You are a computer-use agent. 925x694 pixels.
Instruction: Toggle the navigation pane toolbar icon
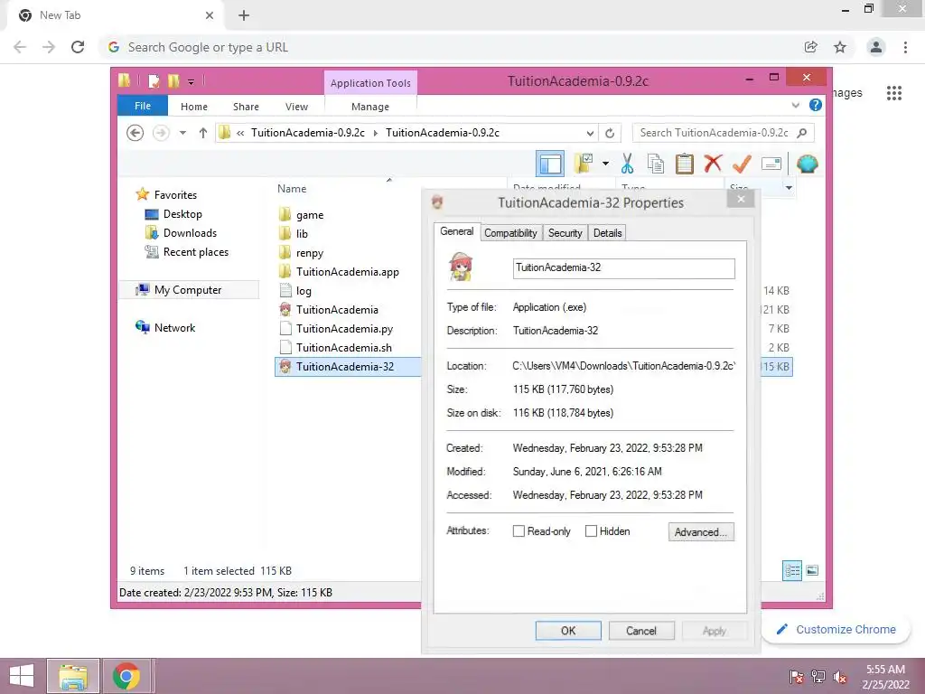click(550, 164)
